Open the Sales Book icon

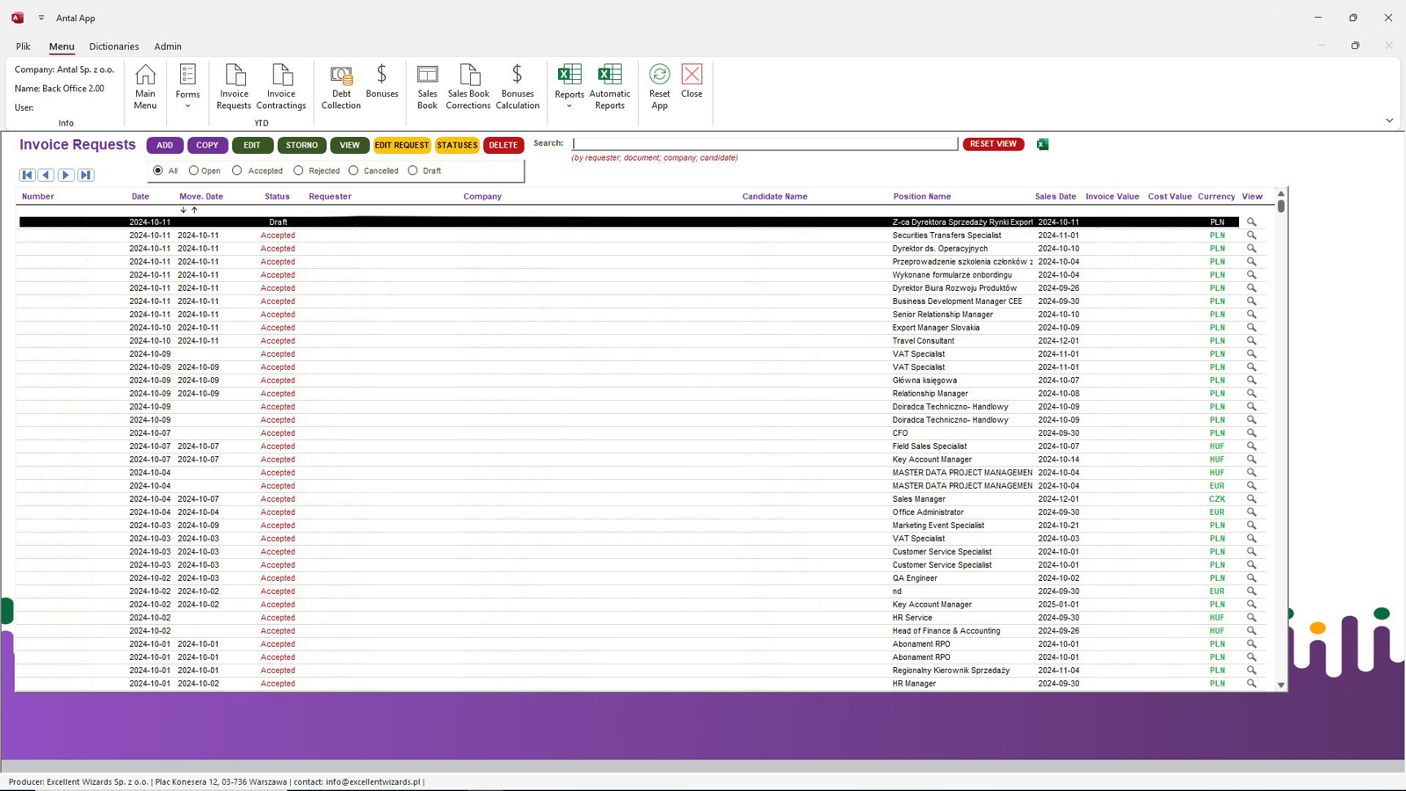point(427,86)
